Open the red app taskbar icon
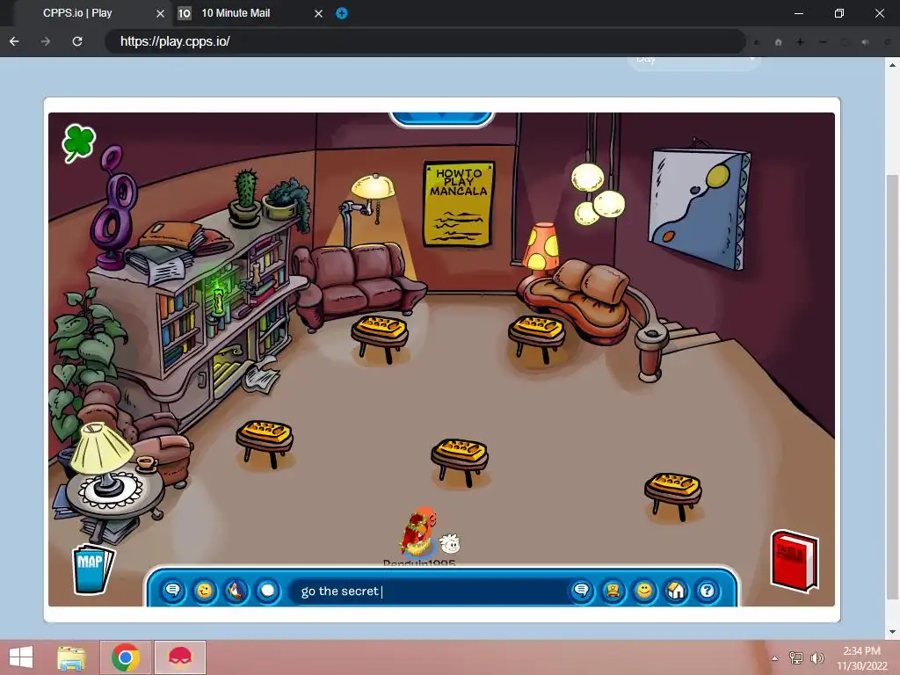The height and width of the screenshot is (675, 900). click(x=179, y=657)
